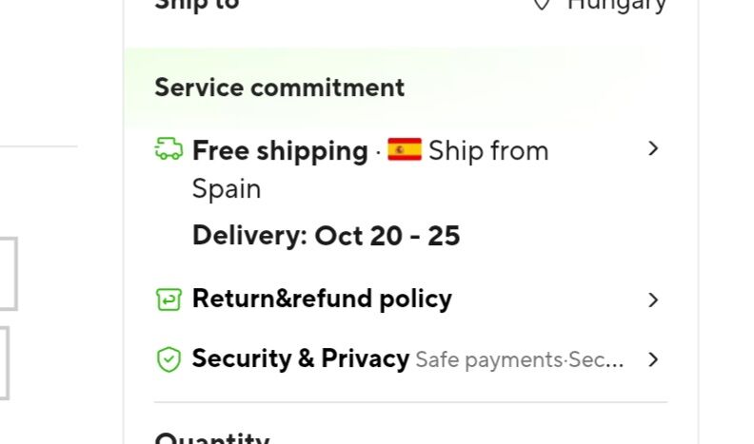754x444 pixels.
Task: Expand the Free shipping details chevron
Action: (x=652, y=149)
